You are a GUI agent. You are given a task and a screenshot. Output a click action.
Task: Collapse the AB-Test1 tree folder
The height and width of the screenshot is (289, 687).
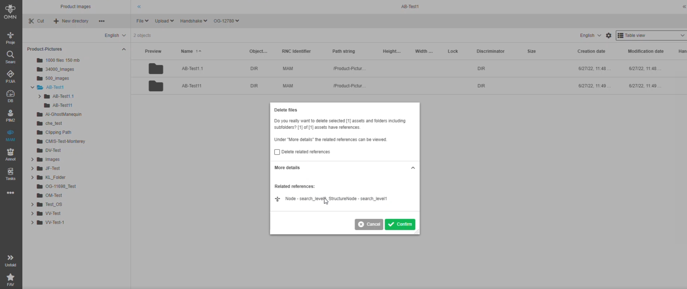pos(32,87)
